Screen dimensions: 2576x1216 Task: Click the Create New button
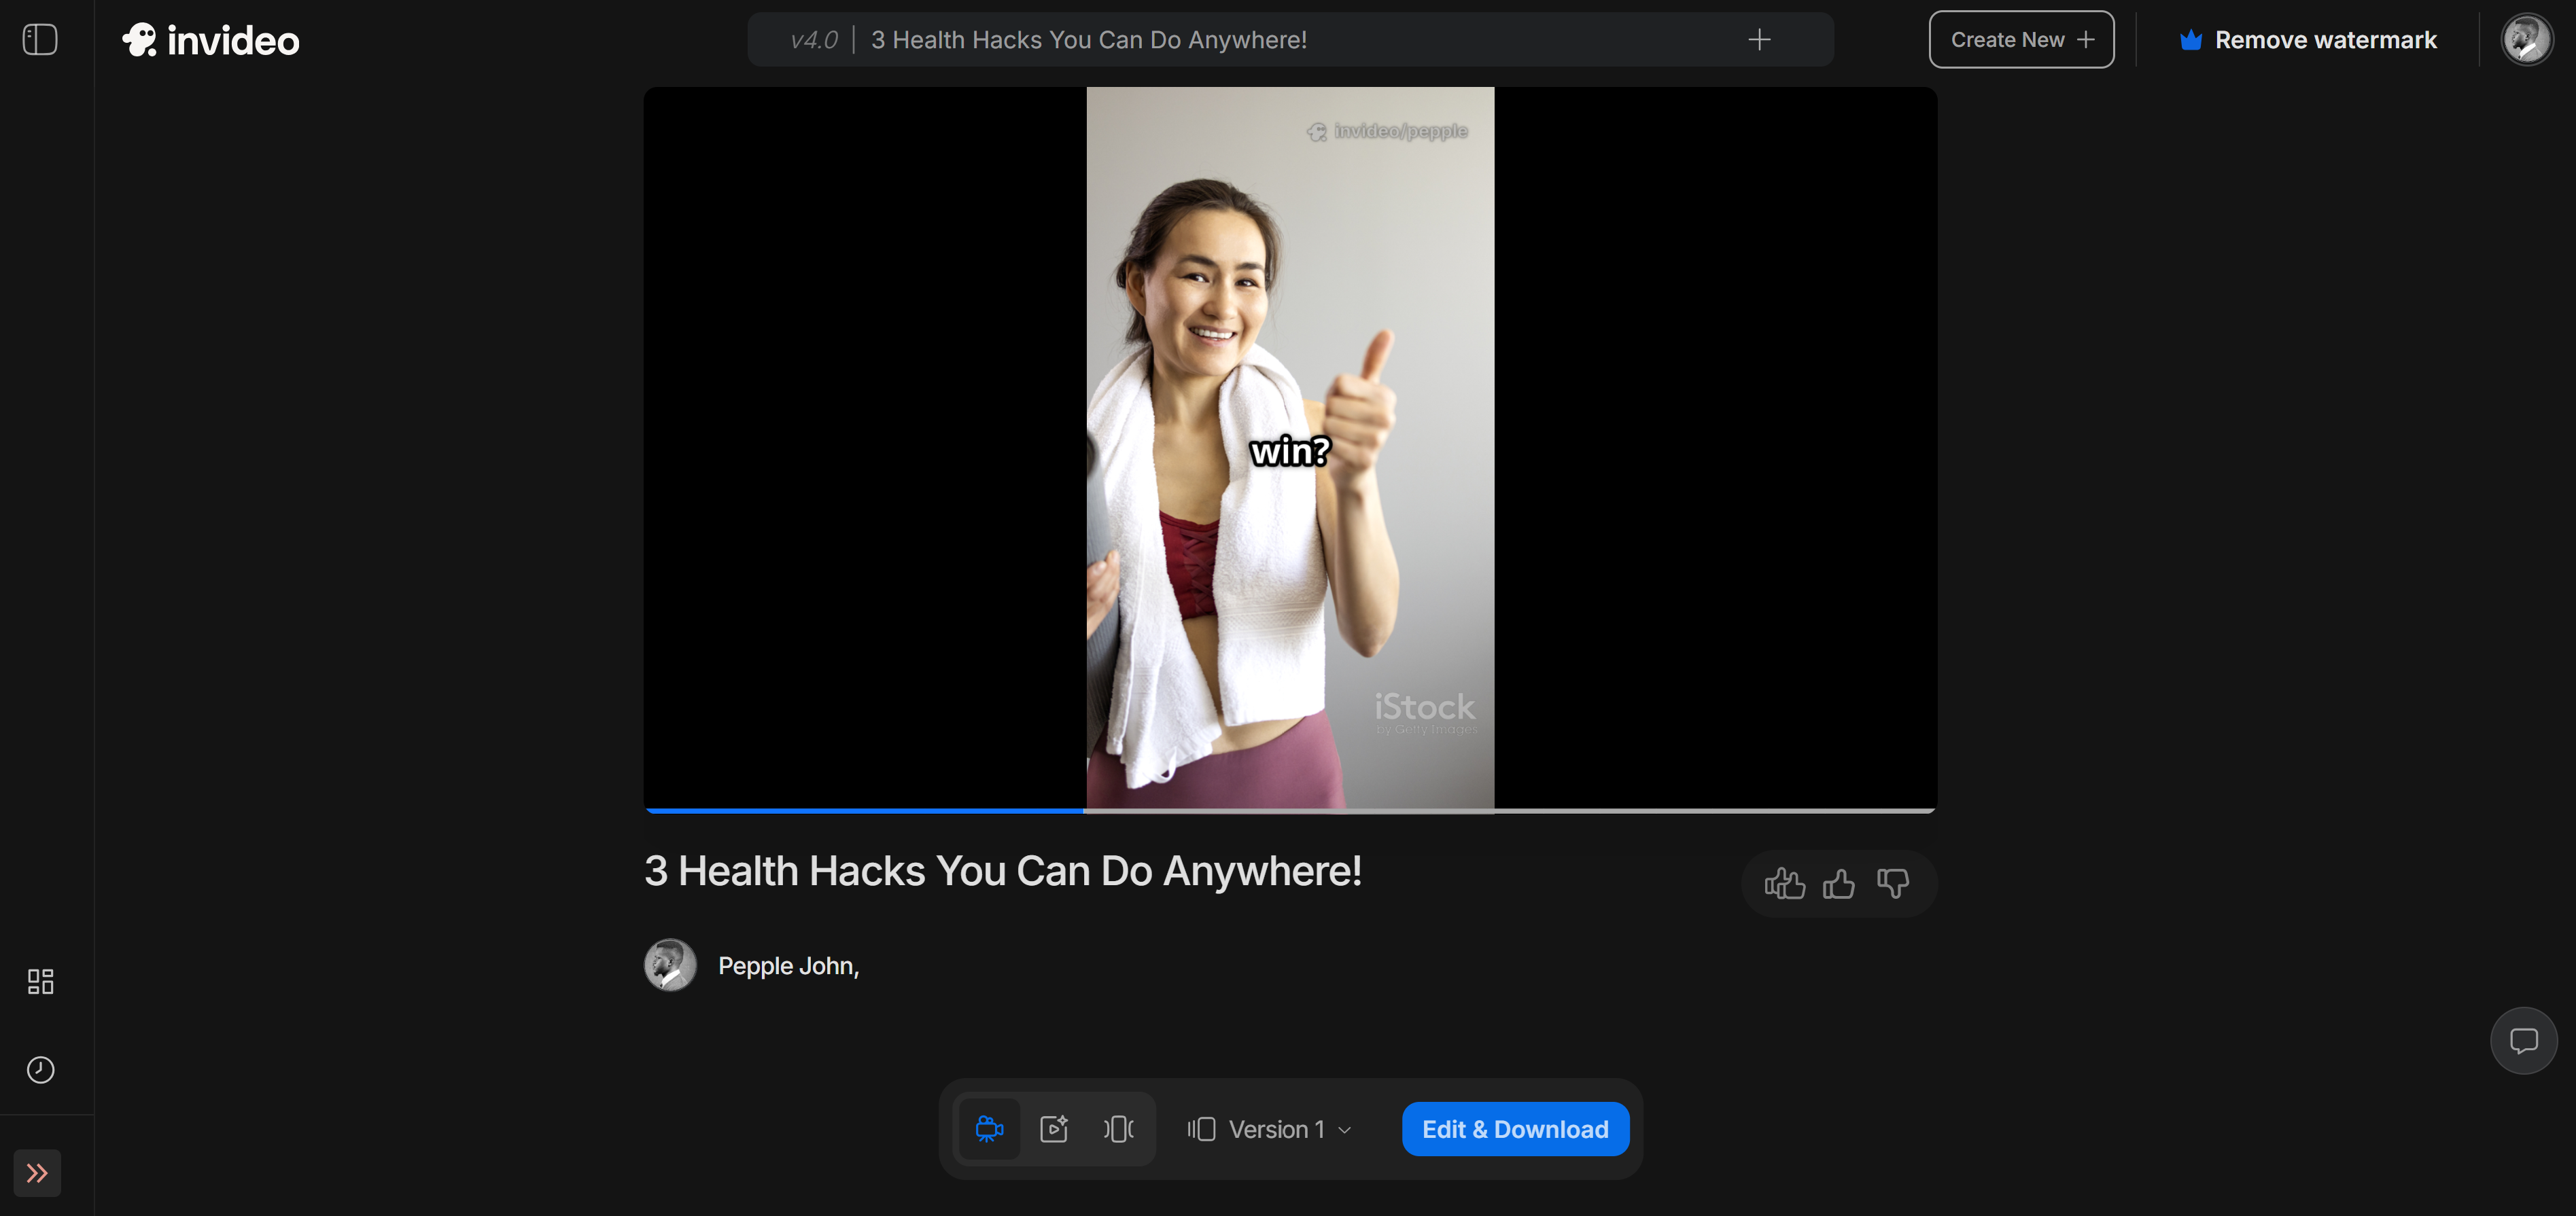click(x=2020, y=39)
